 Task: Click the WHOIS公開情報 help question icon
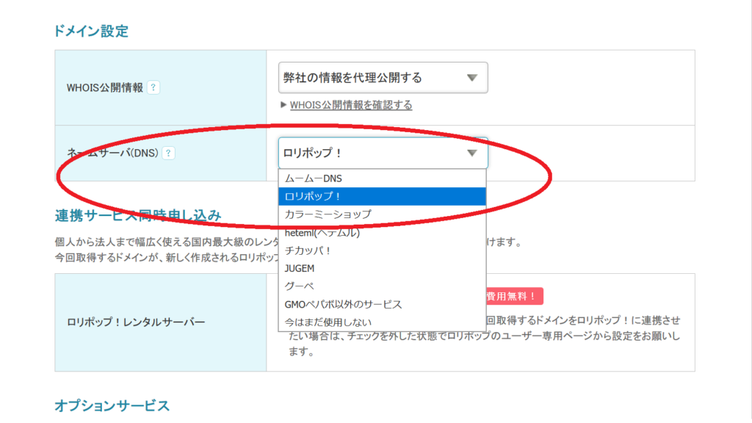coord(153,88)
